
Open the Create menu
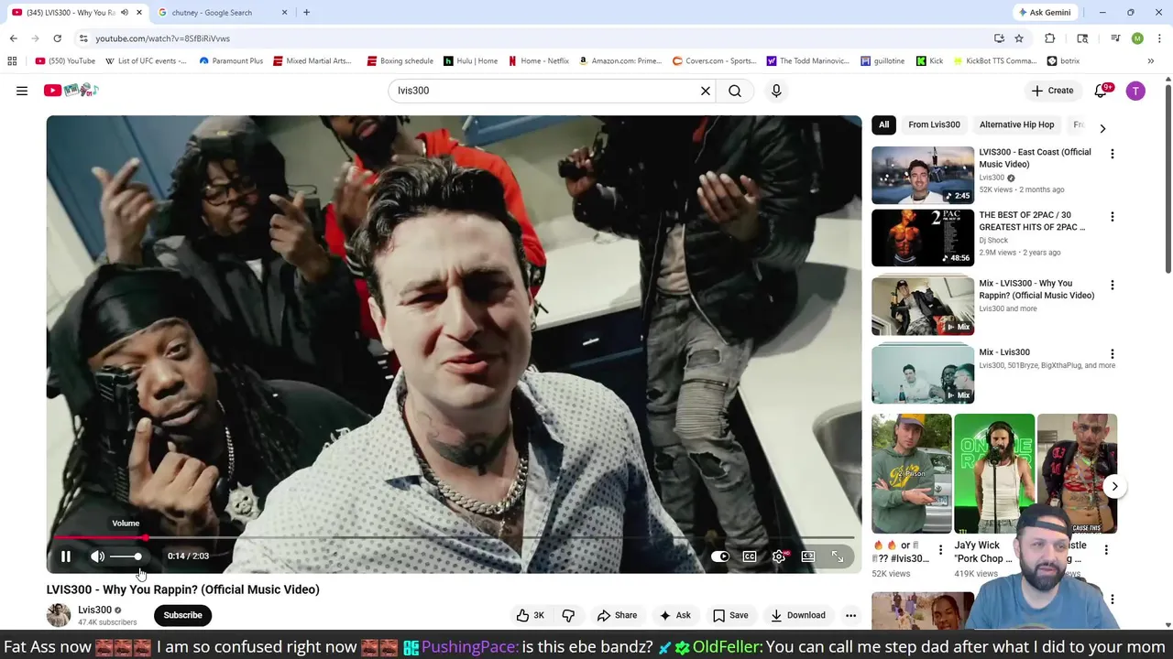click(x=1052, y=91)
